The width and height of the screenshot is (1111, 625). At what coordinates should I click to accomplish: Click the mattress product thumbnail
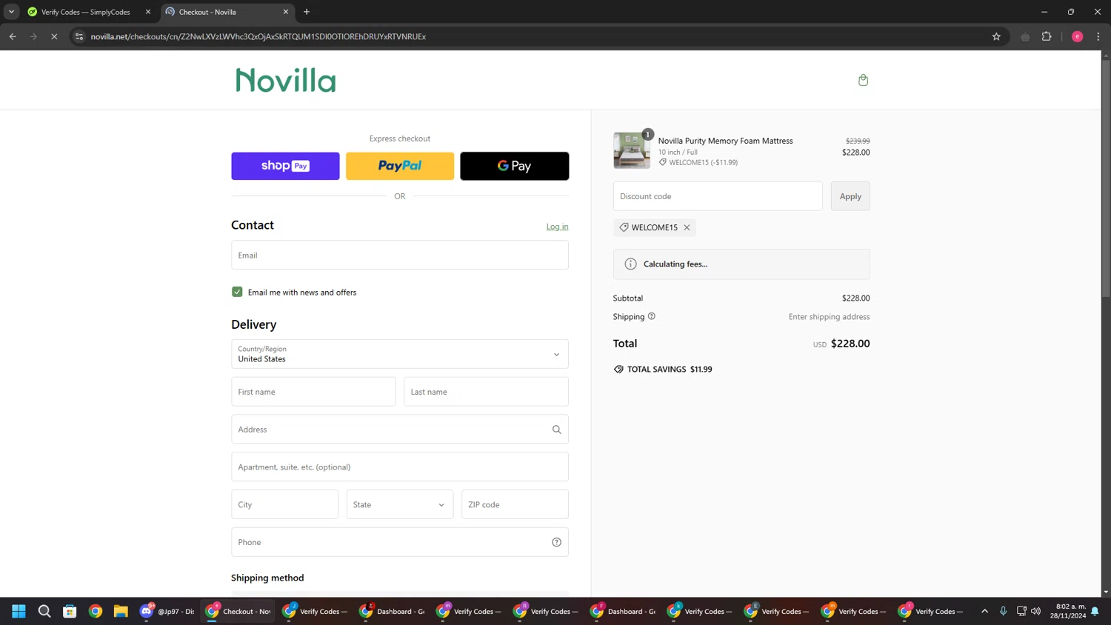tap(631, 150)
